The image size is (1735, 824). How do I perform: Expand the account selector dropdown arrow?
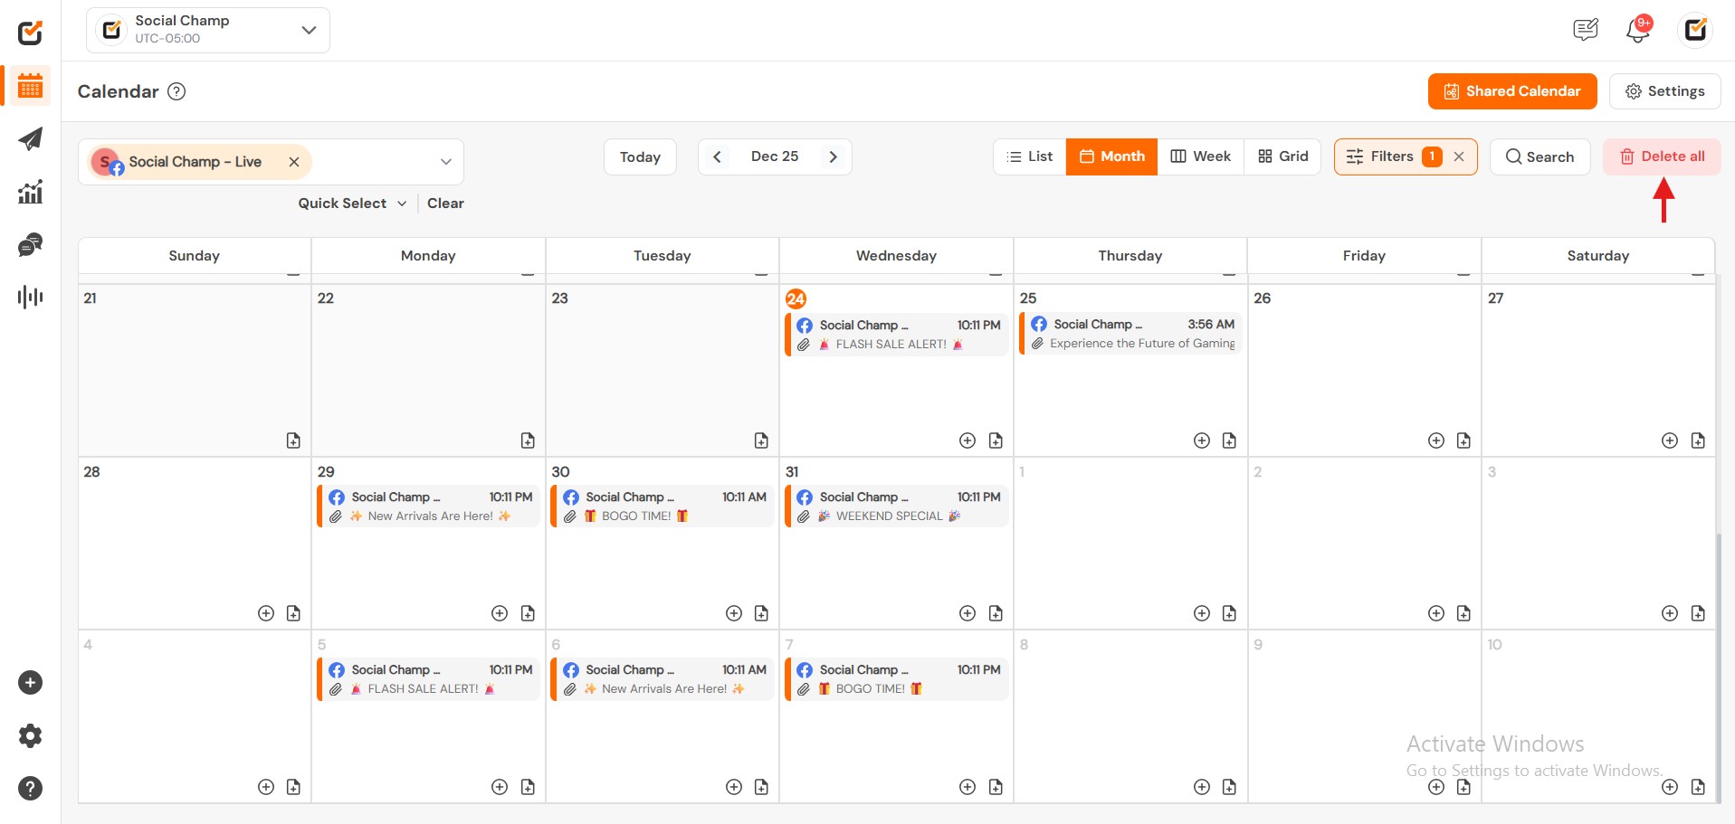click(x=445, y=162)
